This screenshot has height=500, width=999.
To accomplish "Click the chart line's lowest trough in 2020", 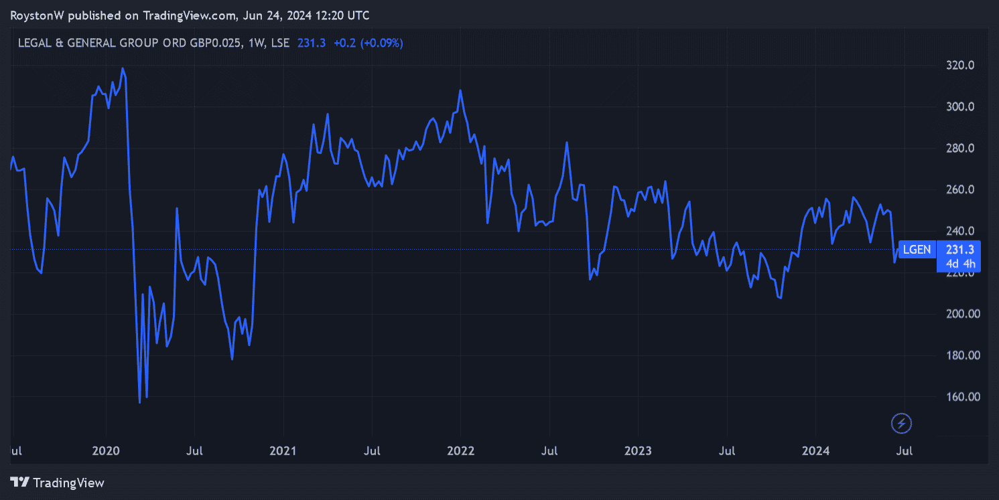I will point(139,402).
